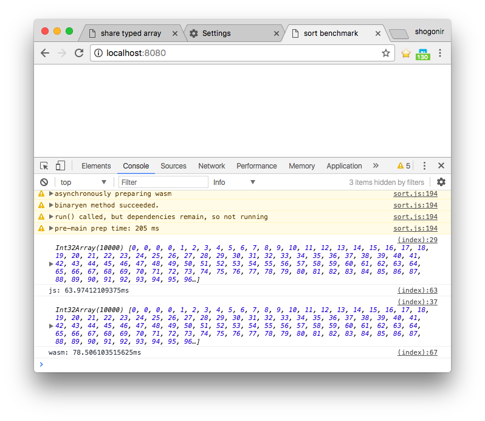The image size is (485, 421).
Task: Click the console prompt input line
Action: (x=243, y=364)
